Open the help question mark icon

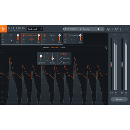(x=120, y=29)
